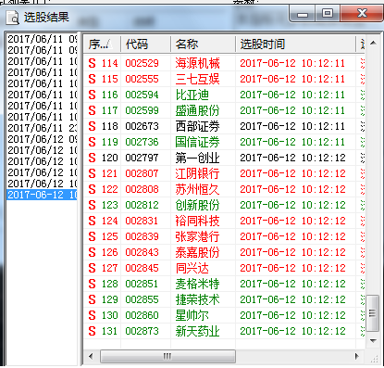
Task: Click the S marker in row 118
Action: [x=92, y=126]
